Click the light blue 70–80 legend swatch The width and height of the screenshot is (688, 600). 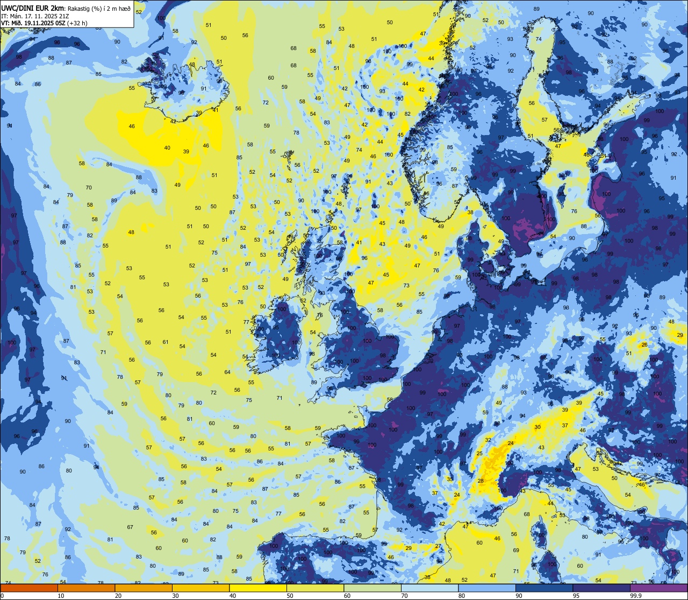coord(429,588)
